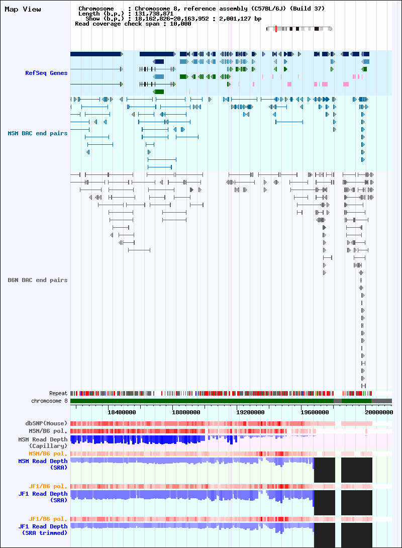This screenshot has height=548, width=402.
Task: Click gray MSM/B6 pol. label below dbSNP
Action: [48, 431]
